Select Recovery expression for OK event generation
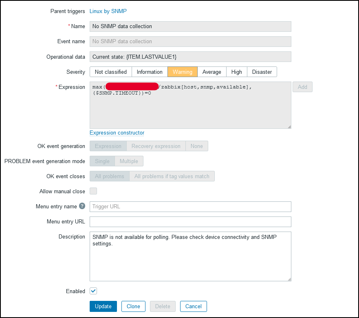 156,146
